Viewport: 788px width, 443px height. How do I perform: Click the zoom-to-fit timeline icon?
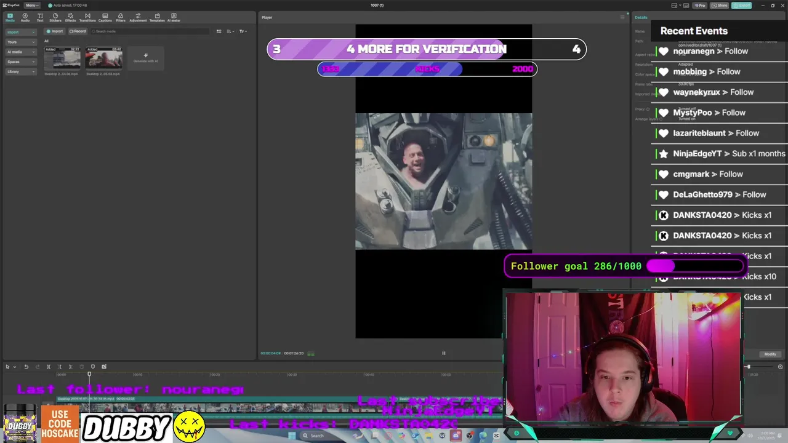coord(780,367)
